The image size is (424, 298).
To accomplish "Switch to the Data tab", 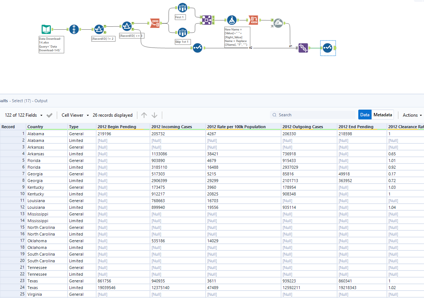I will pos(365,115).
